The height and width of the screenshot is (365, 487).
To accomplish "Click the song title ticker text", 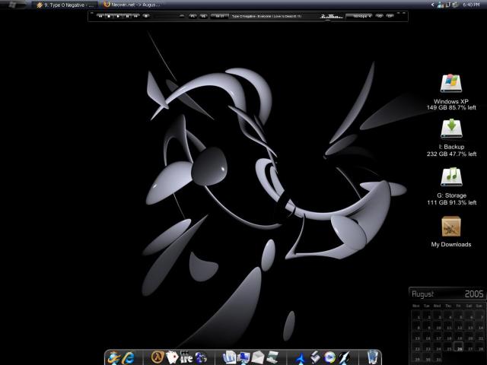I will click(x=266, y=16).
